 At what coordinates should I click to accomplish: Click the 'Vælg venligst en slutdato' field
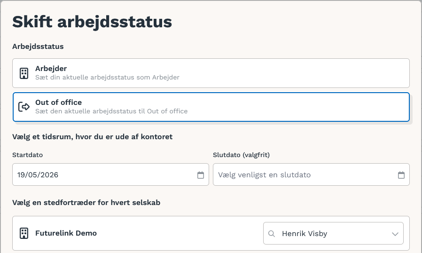coord(311,174)
